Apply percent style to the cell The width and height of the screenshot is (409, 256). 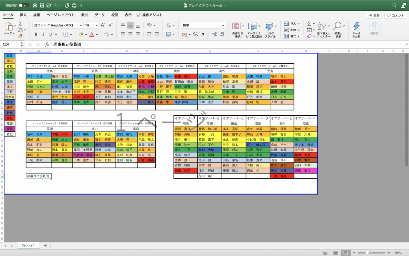(x=195, y=34)
